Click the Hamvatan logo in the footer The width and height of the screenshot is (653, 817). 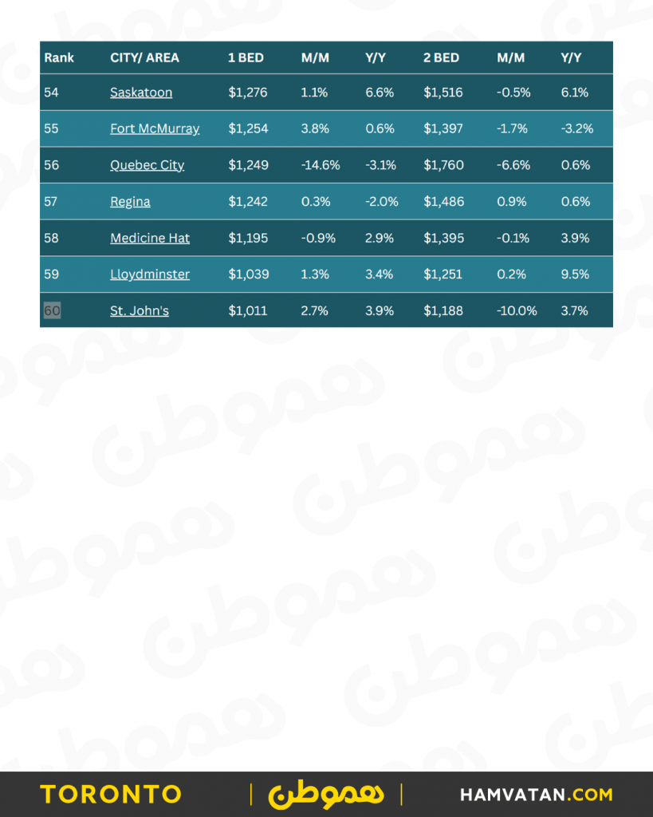tap(326, 794)
